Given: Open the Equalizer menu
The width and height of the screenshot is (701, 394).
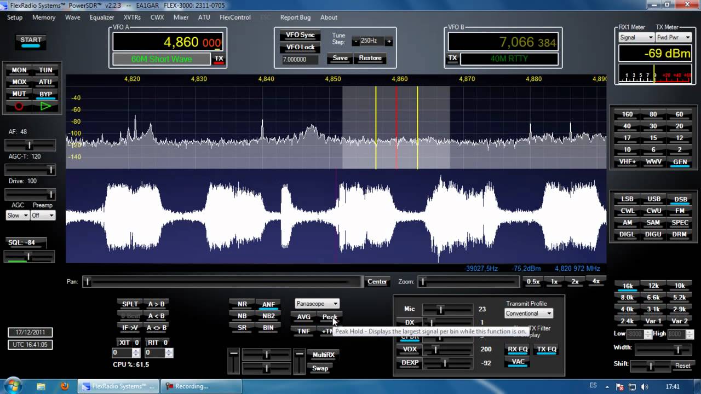Looking at the screenshot, I should point(102,18).
